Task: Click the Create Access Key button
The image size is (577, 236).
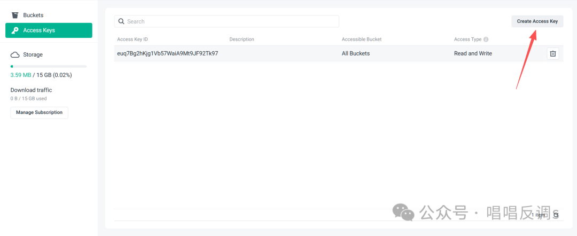Action: point(537,21)
